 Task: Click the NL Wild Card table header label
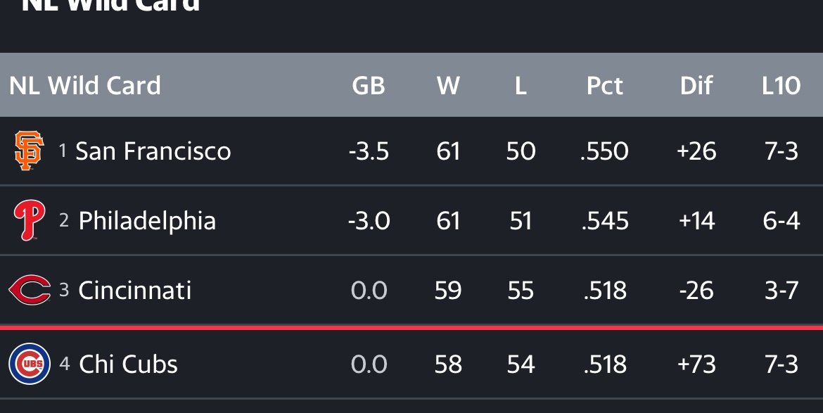(x=85, y=86)
